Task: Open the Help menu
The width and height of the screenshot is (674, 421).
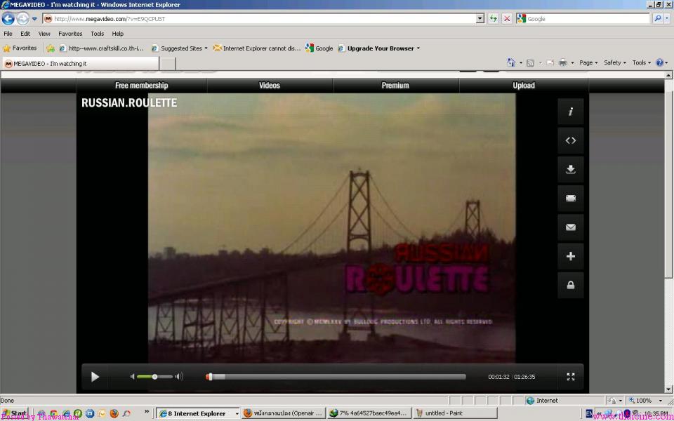Action: pyautogui.click(x=118, y=34)
